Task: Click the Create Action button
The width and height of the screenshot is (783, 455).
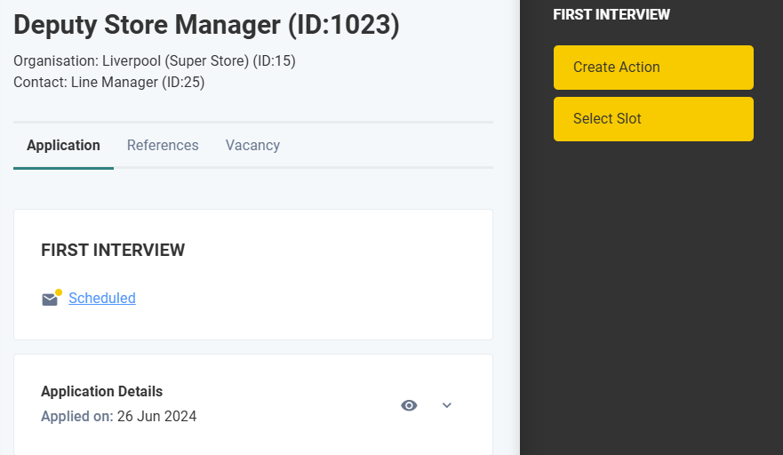Action: pyautogui.click(x=653, y=68)
